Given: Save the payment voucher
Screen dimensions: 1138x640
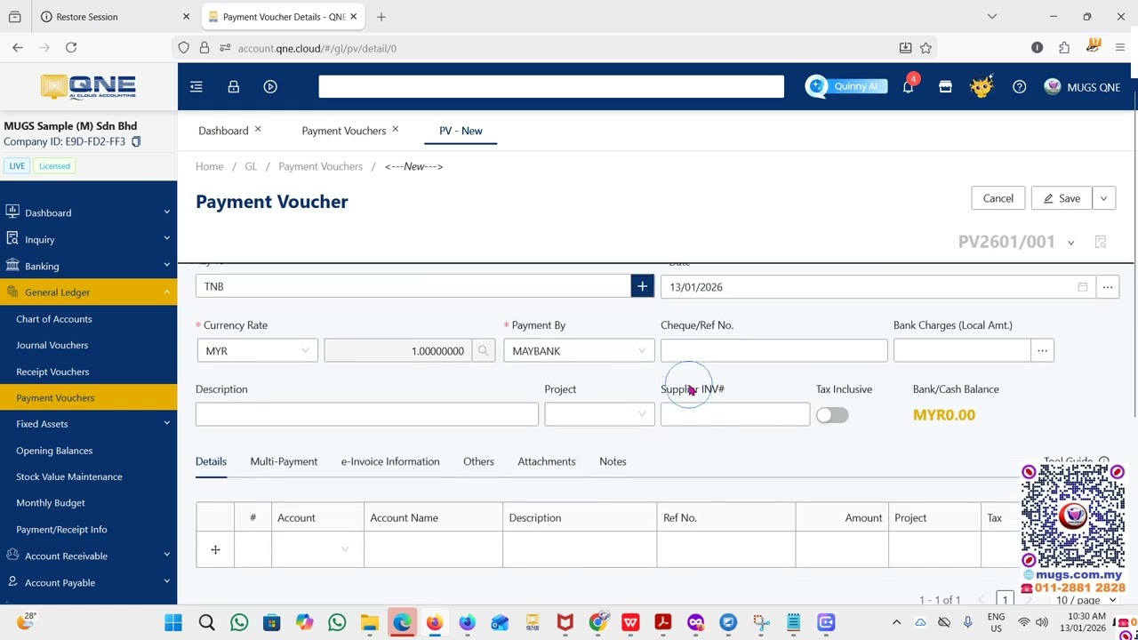Looking at the screenshot, I should pyautogui.click(x=1062, y=198).
